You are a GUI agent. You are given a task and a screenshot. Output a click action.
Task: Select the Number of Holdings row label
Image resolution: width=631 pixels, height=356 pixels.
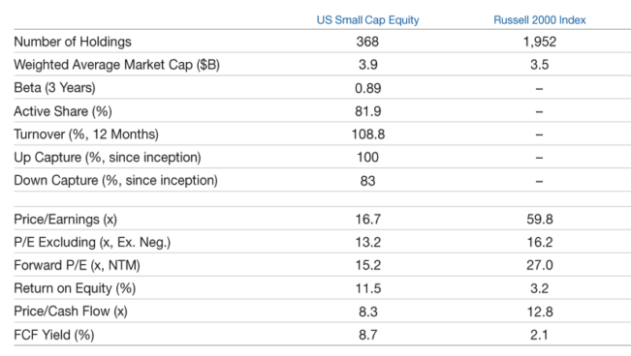73,42
